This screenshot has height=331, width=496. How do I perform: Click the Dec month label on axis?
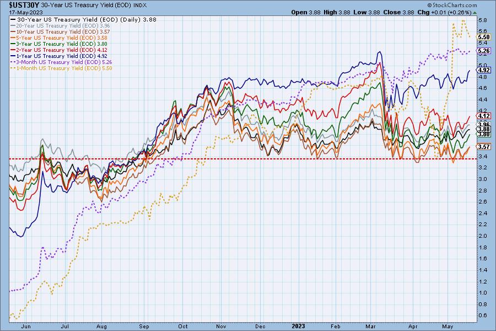coord(260,326)
